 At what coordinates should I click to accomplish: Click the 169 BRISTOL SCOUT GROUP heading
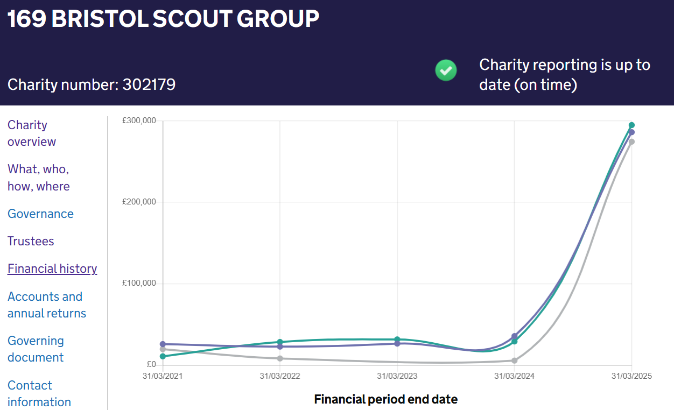[163, 19]
